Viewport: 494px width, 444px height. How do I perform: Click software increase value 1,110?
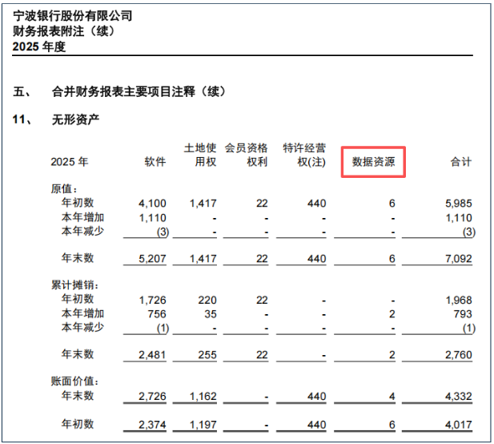[x=152, y=218]
